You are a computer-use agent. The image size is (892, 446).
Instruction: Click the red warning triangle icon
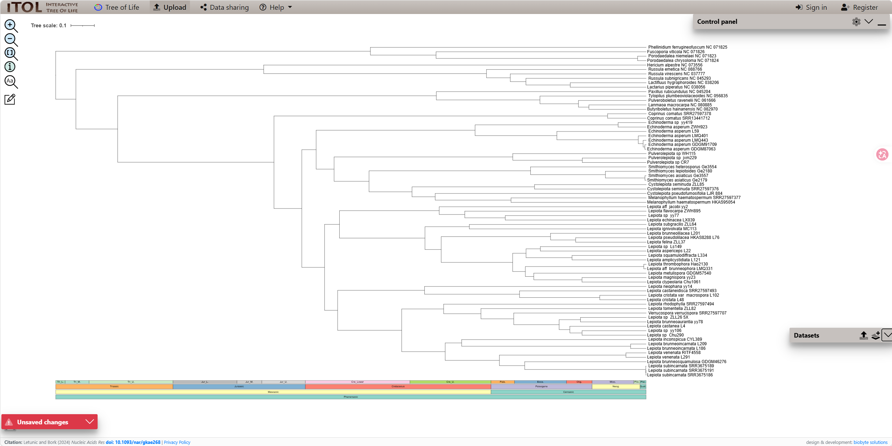9,422
